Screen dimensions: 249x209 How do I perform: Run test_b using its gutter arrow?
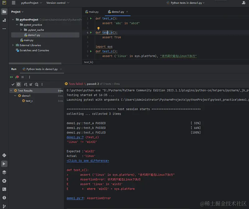coord(91,32)
